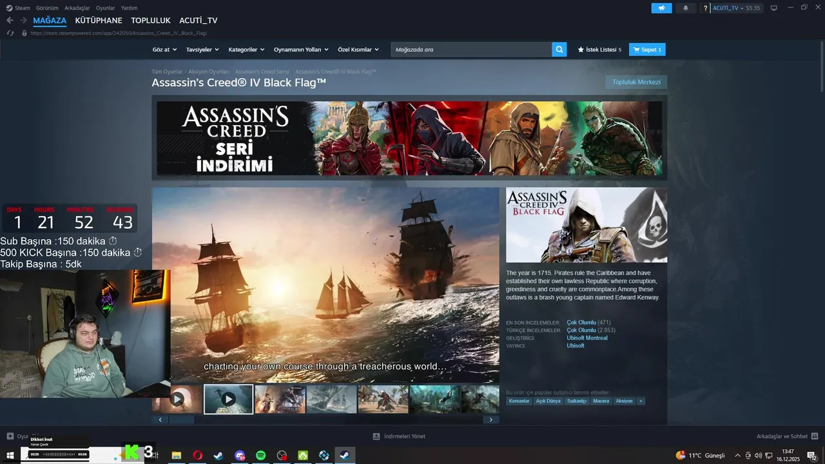This screenshot has height=464, width=825.
Task: Click Assassin's Creed Serisi breadcrumb
Action: [262, 72]
